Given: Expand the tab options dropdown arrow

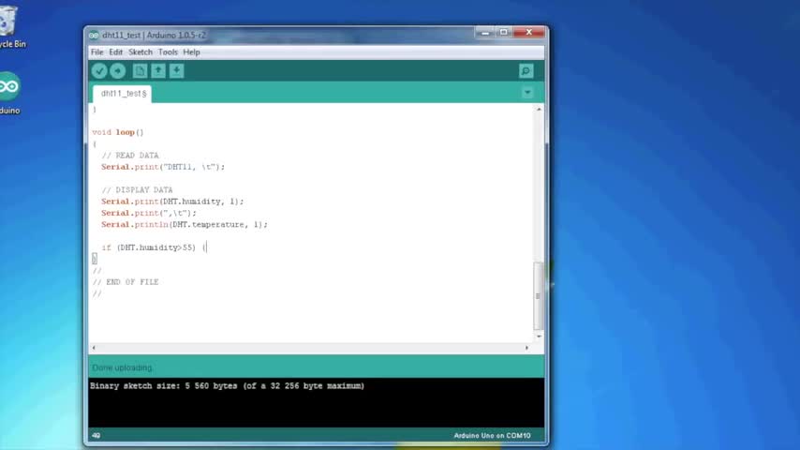Looking at the screenshot, I should (x=527, y=93).
